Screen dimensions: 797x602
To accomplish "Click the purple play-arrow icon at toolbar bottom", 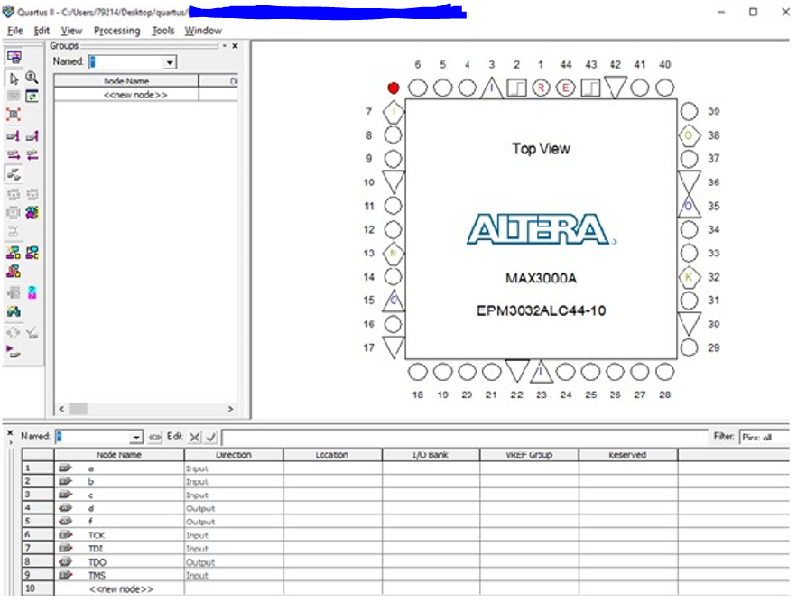I will coord(14,351).
